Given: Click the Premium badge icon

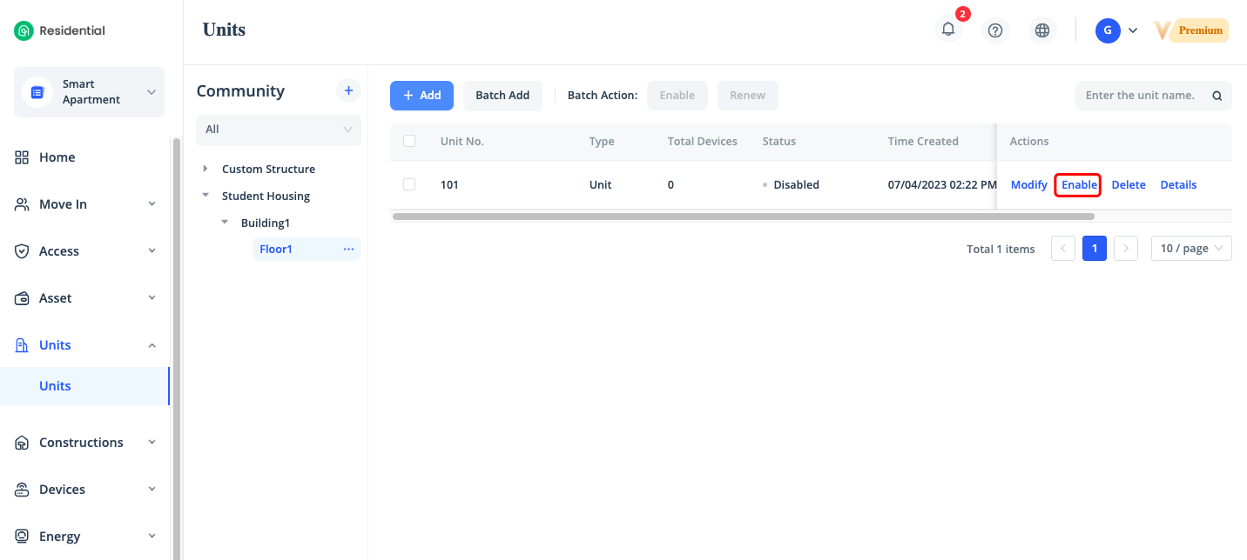Looking at the screenshot, I should (1190, 30).
